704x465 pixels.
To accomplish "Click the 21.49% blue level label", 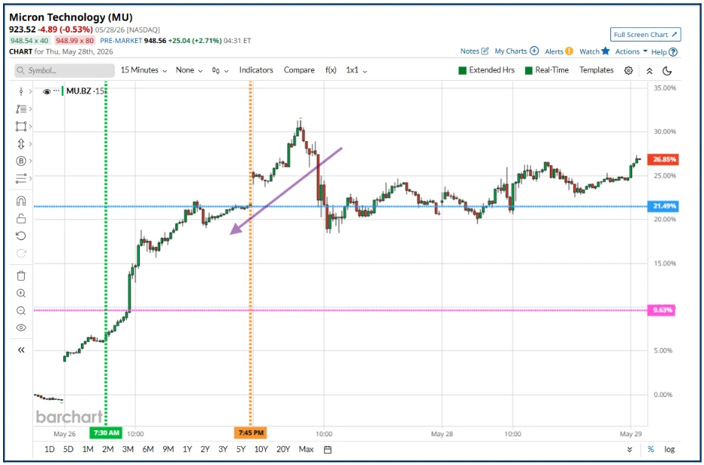I will tap(662, 206).
